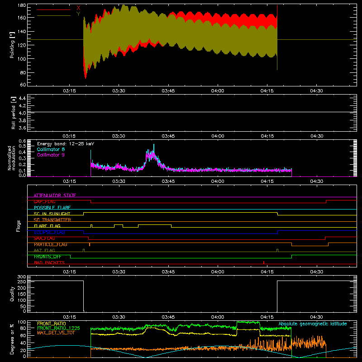Click the magenta 'Collimator 9' legend label
The image size is (362, 362).
(51, 155)
